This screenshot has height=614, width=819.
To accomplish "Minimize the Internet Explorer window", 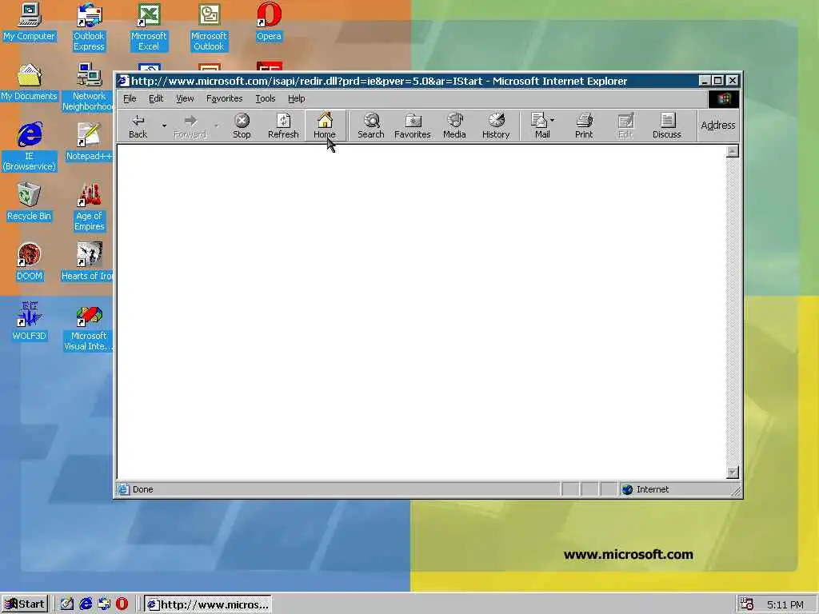I will point(705,81).
